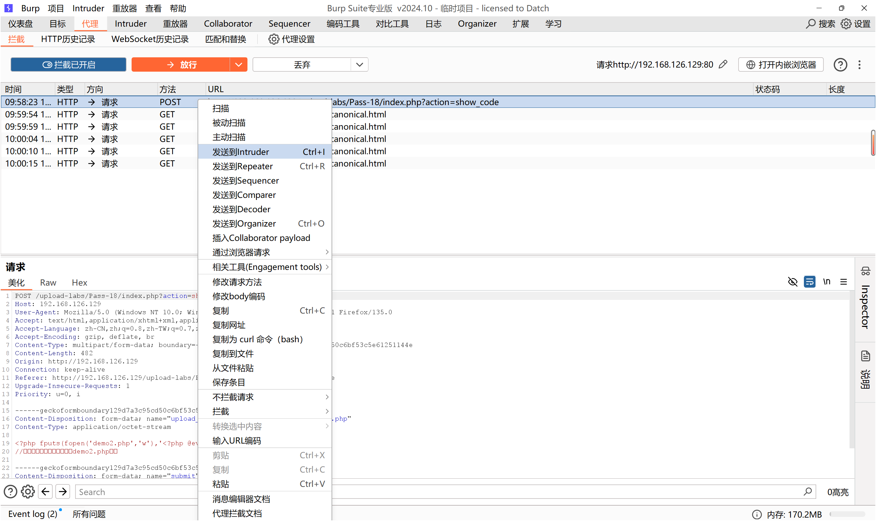Image resolution: width=876 pixels, height=521 pixels.
Task: Click the pencil icon to edit the target host
Action: pos(723,64)
